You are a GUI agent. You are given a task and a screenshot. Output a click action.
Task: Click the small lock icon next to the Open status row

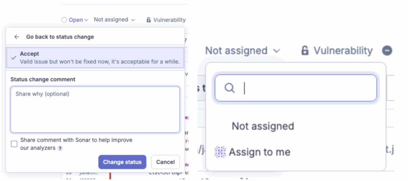(149, 20)
